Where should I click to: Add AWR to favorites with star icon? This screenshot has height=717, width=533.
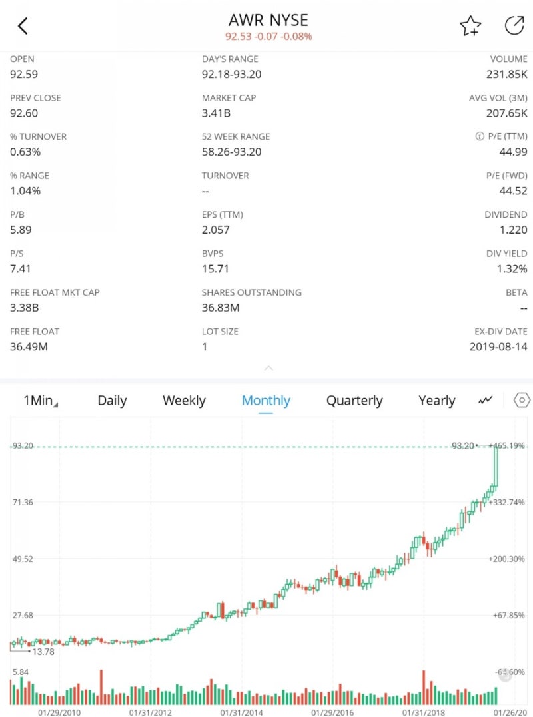point(470,26)
